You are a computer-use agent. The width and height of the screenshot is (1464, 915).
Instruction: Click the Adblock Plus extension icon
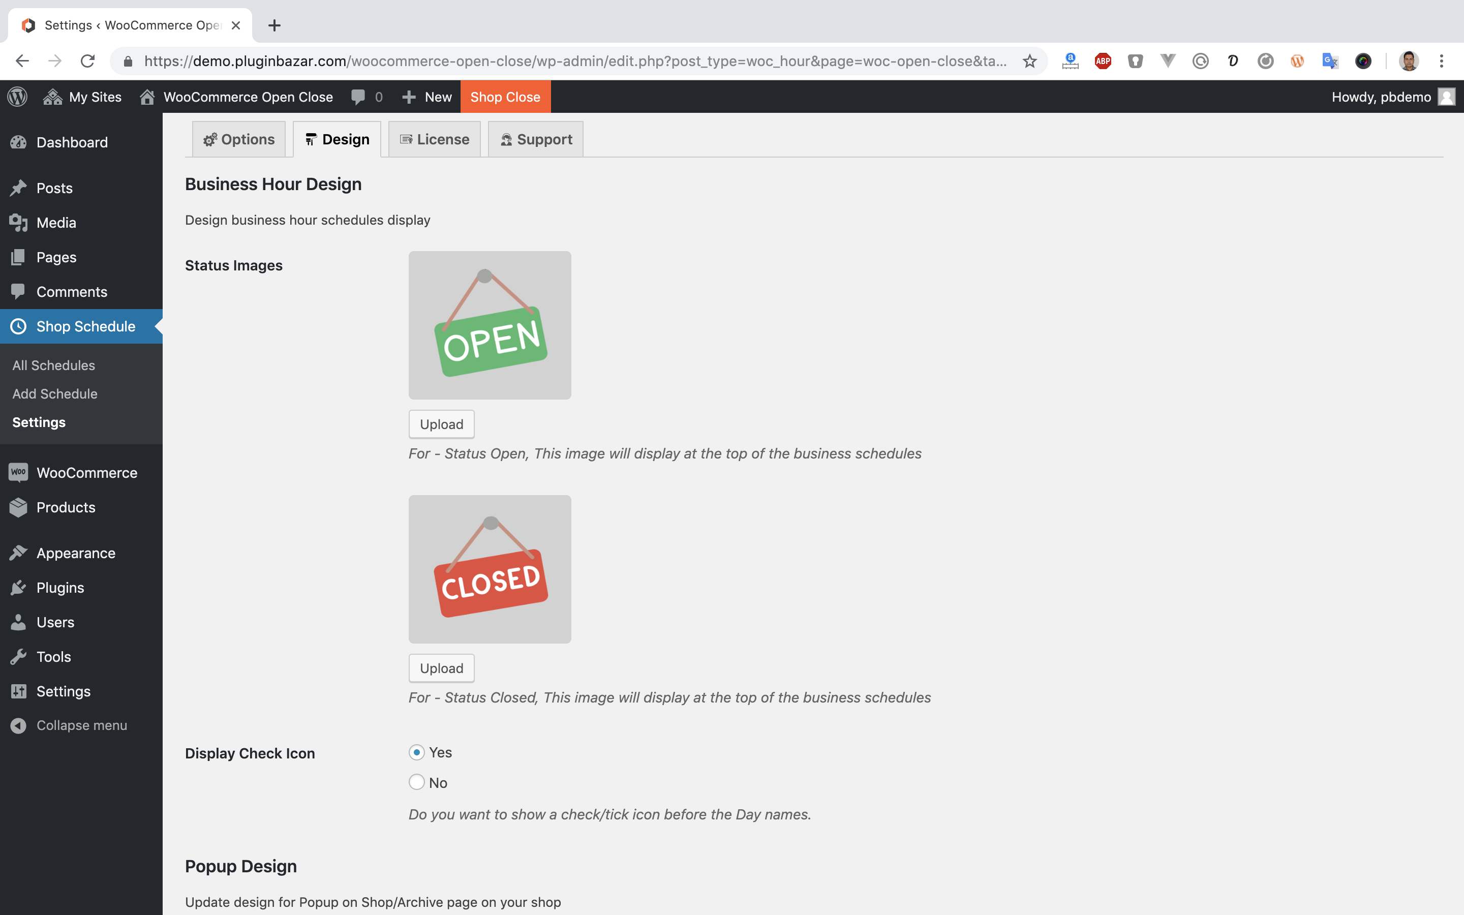[x=1103, y=61]
